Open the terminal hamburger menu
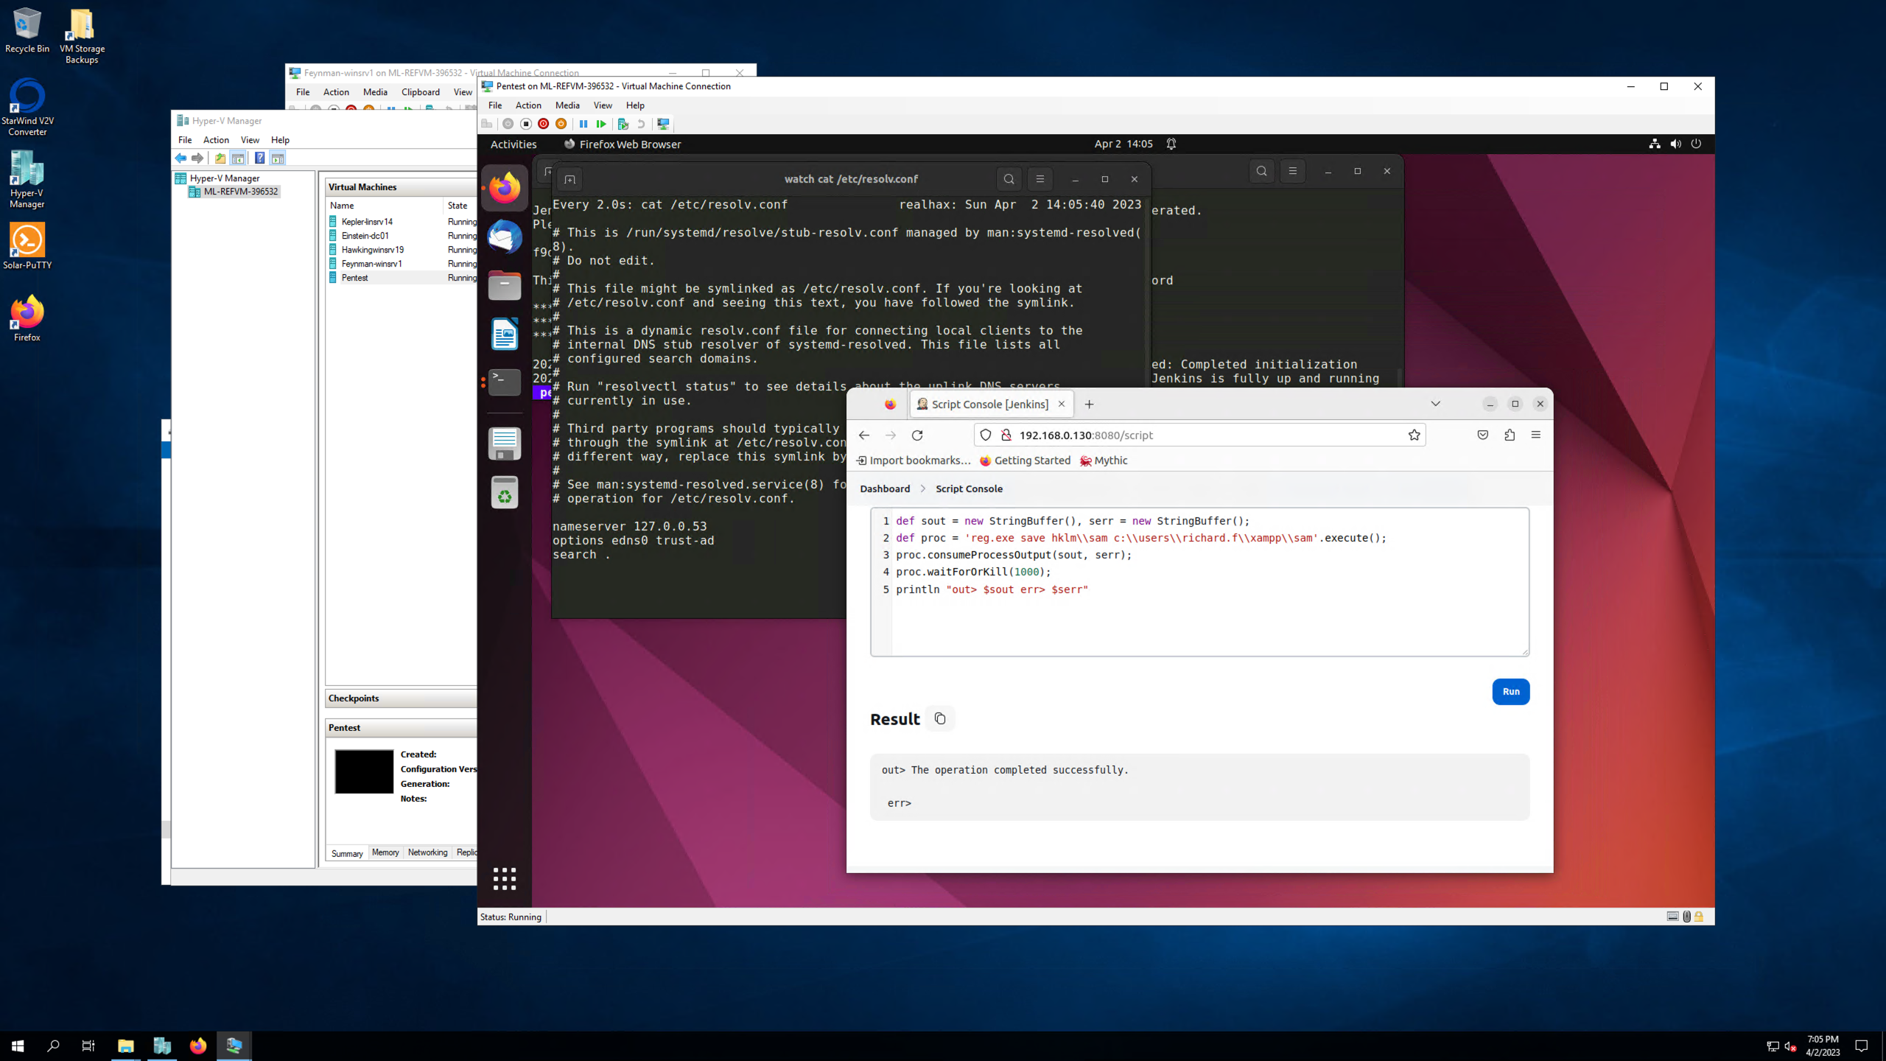This screenshot has height=1061, width=1886. [1040, 179]
